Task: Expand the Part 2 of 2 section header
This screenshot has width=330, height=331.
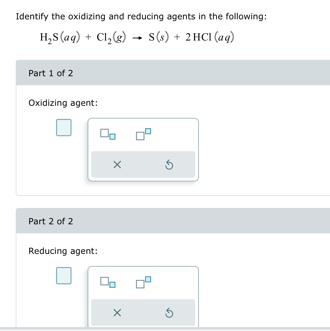Action: (51, 221)
